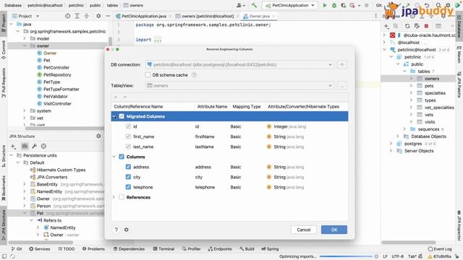Toggle the id column checkbox
This screenshot has width=463, height=260.
[128, 126]
